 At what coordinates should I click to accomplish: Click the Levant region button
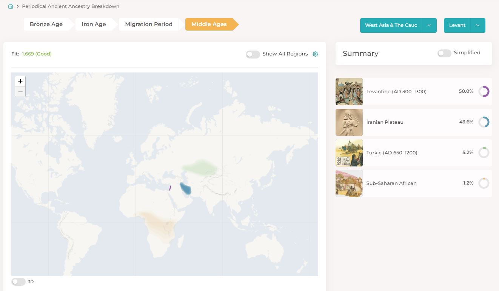point(457,25)
